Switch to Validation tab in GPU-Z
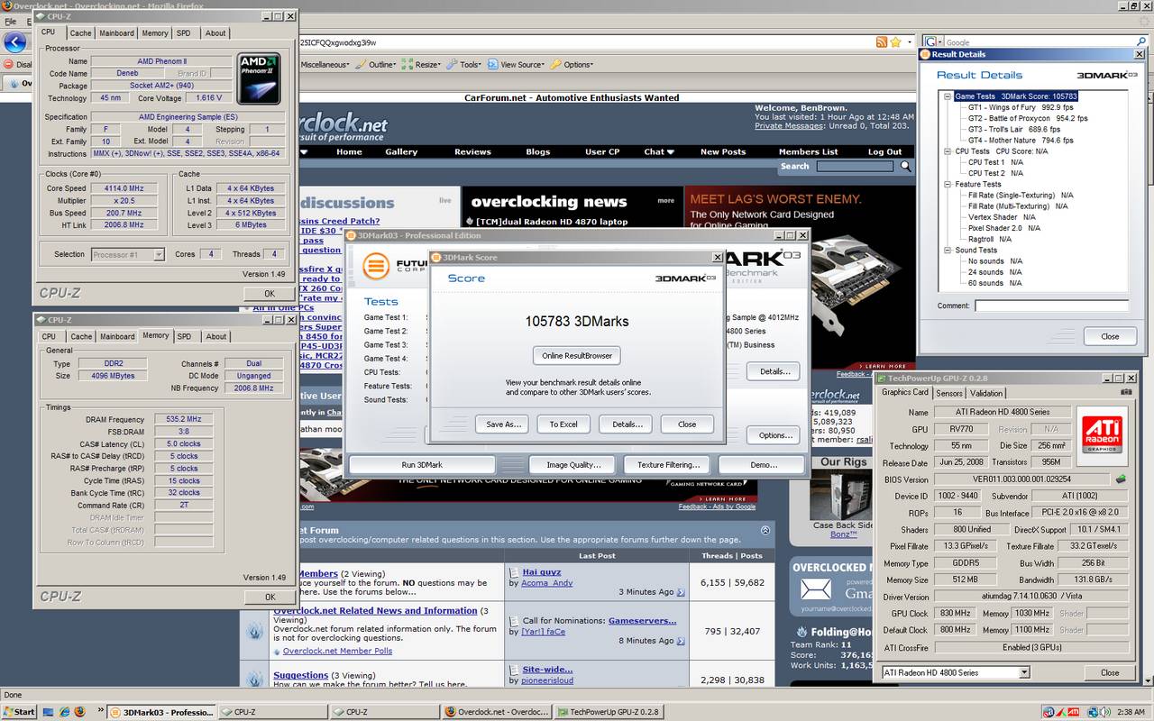 click(986, 393)
